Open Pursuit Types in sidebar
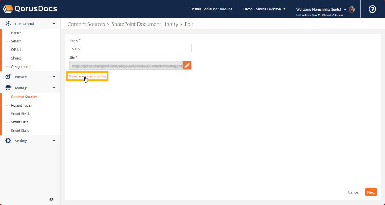Screen dimensions: 385x205 [21, 105]
